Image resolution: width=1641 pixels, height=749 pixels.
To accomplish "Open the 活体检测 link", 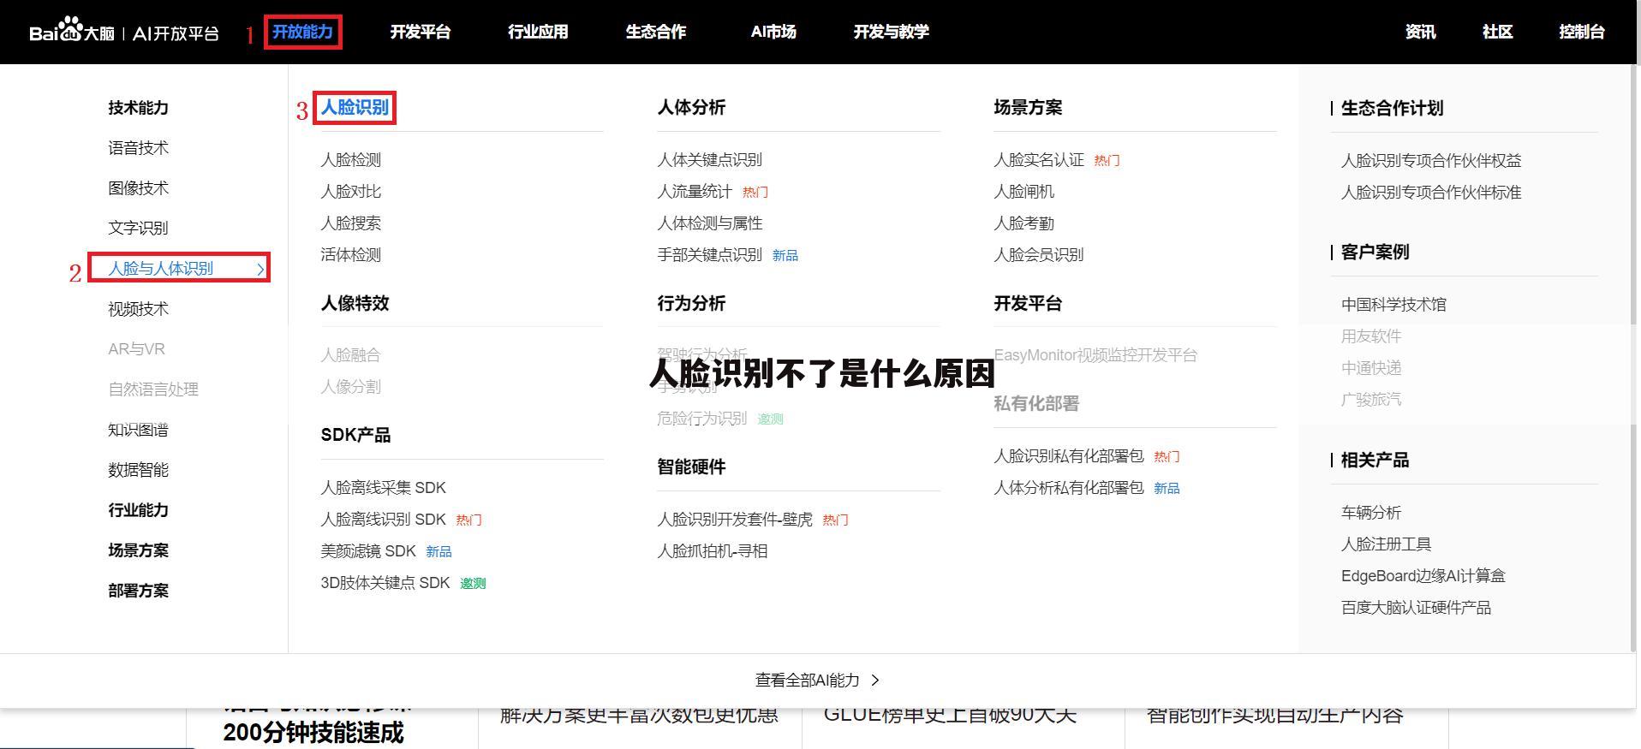I will click(350, 255).
